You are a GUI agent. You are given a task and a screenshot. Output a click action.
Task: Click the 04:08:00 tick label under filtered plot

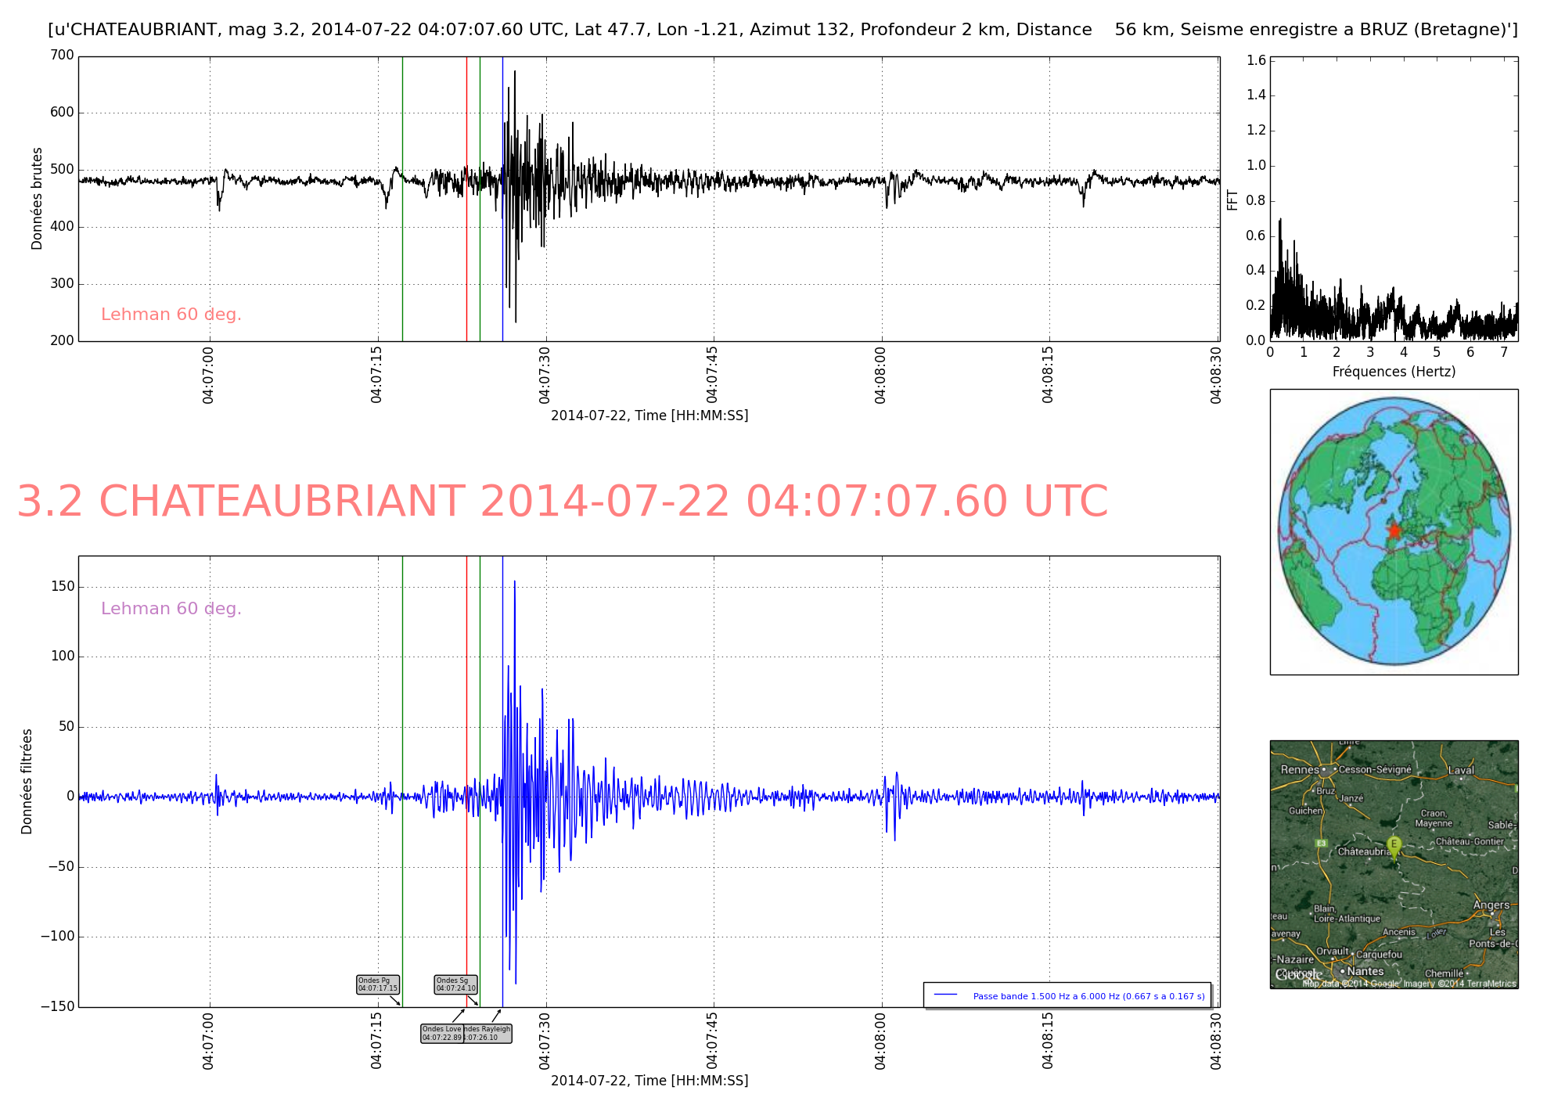point(880,1041)
